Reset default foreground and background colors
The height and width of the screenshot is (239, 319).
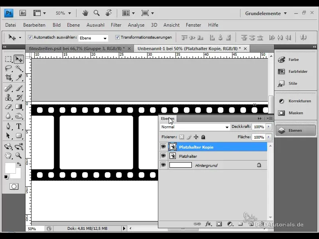[6, 177]
